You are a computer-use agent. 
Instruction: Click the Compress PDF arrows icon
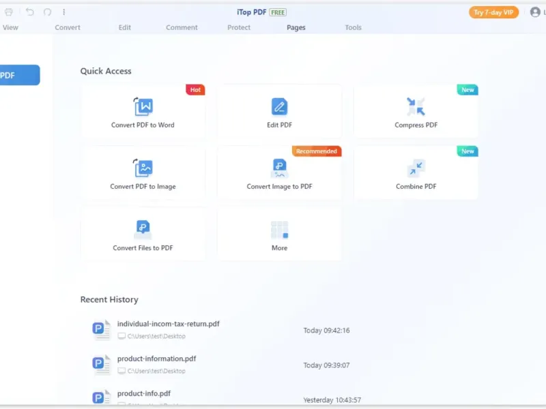[x=416, y=106]
